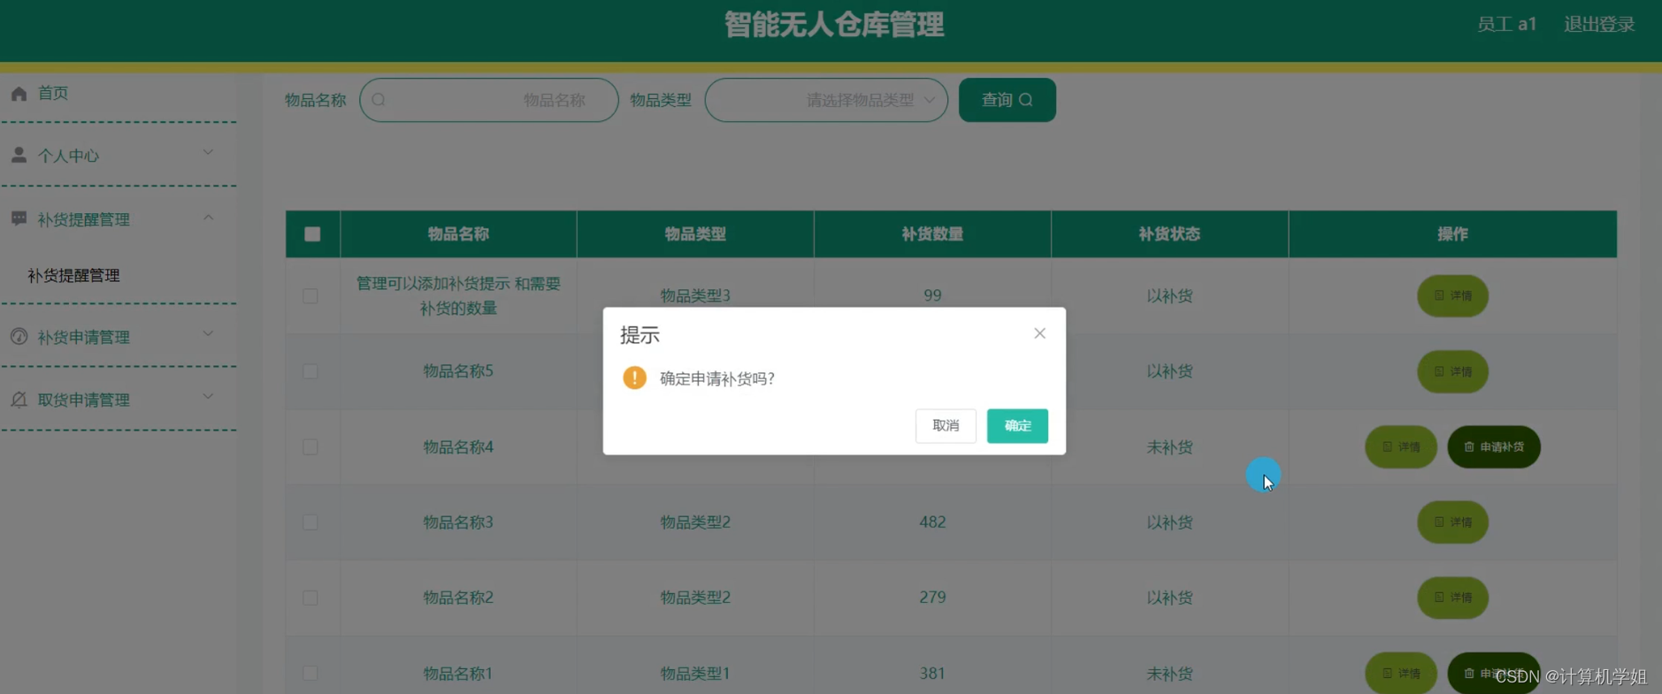This screenshot has height=694, width=1662.
Task: Check the row for 管理可以添加补货提示
Action: click(310, 295)
